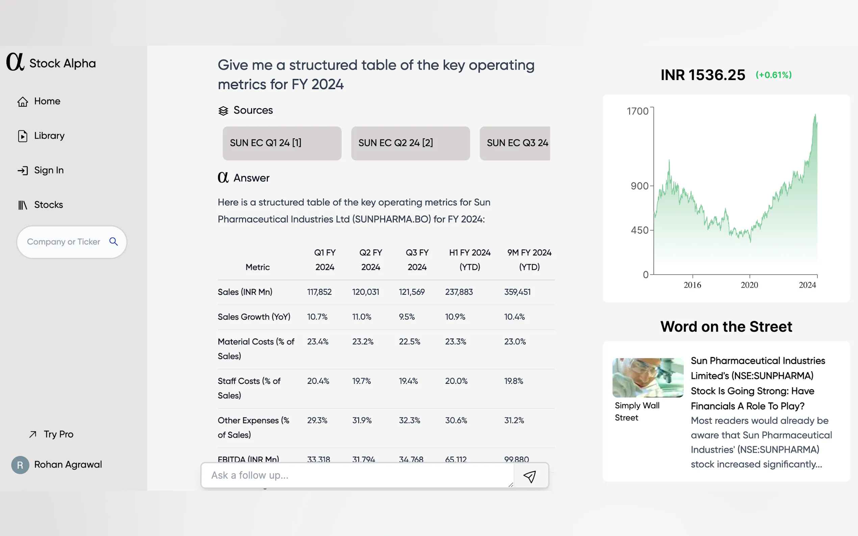Click the Sources layers icon
Screen dimensions: 858x536
[223, 111]
